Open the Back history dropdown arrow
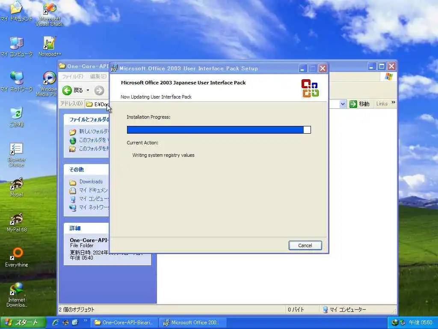This screenshot has width=438, height=329. tap(88, 90)
